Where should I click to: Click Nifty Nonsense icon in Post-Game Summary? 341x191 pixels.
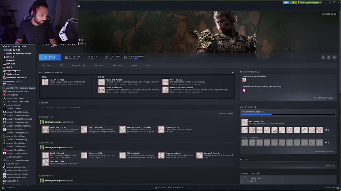click(165, 82)
